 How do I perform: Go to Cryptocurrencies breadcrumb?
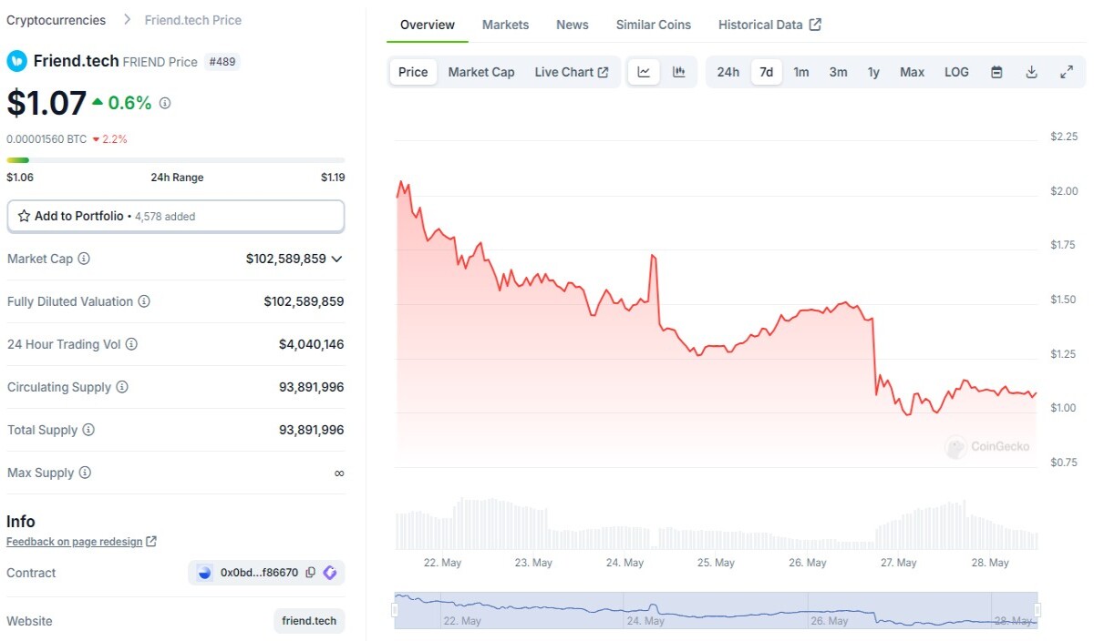(x=56, y=20)
